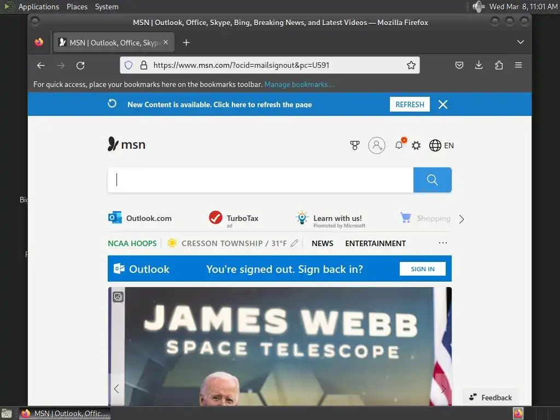
Task: Close the MSN tab
Action: (x=166, y=42)
